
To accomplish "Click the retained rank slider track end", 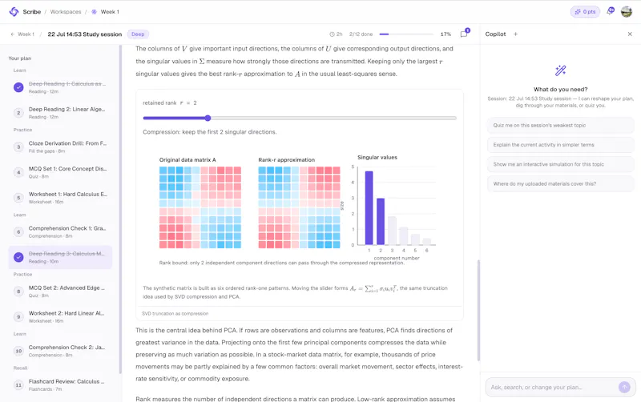I will click(454, 118).
